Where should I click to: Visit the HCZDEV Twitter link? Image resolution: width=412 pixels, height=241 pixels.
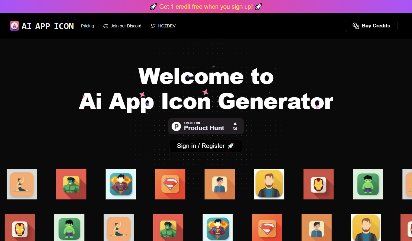[x=163, y=26]
